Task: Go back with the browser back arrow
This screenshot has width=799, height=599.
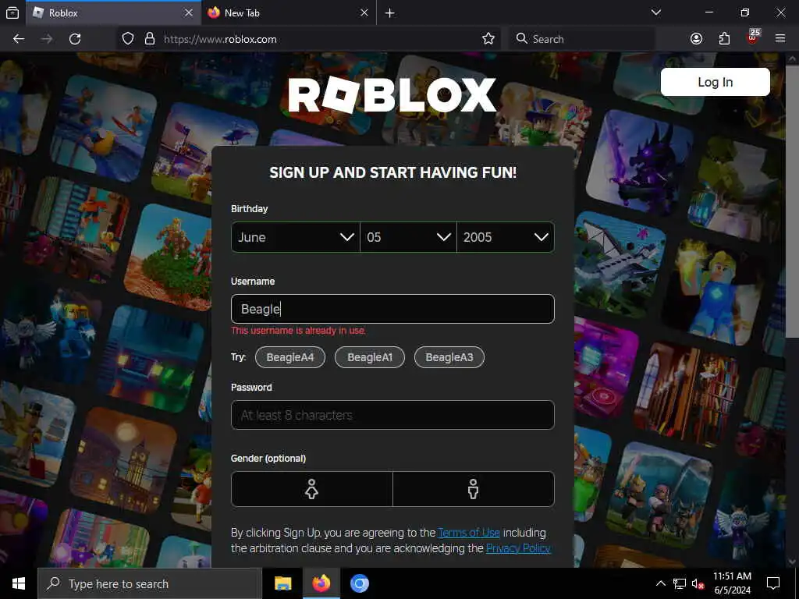Action: click(x=19, y=39)
